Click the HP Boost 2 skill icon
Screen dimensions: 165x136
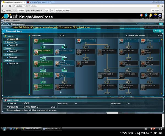(x=100, y=75)
